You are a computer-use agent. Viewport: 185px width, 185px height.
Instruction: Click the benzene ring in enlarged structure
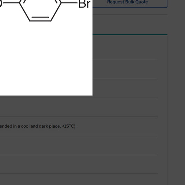(40, 11)
